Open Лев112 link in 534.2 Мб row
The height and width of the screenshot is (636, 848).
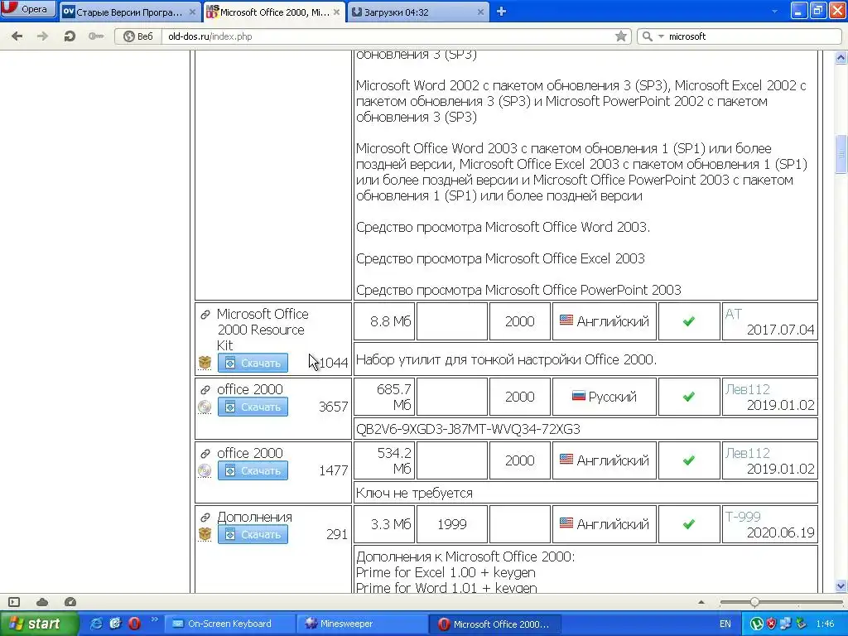click(748, 453)
